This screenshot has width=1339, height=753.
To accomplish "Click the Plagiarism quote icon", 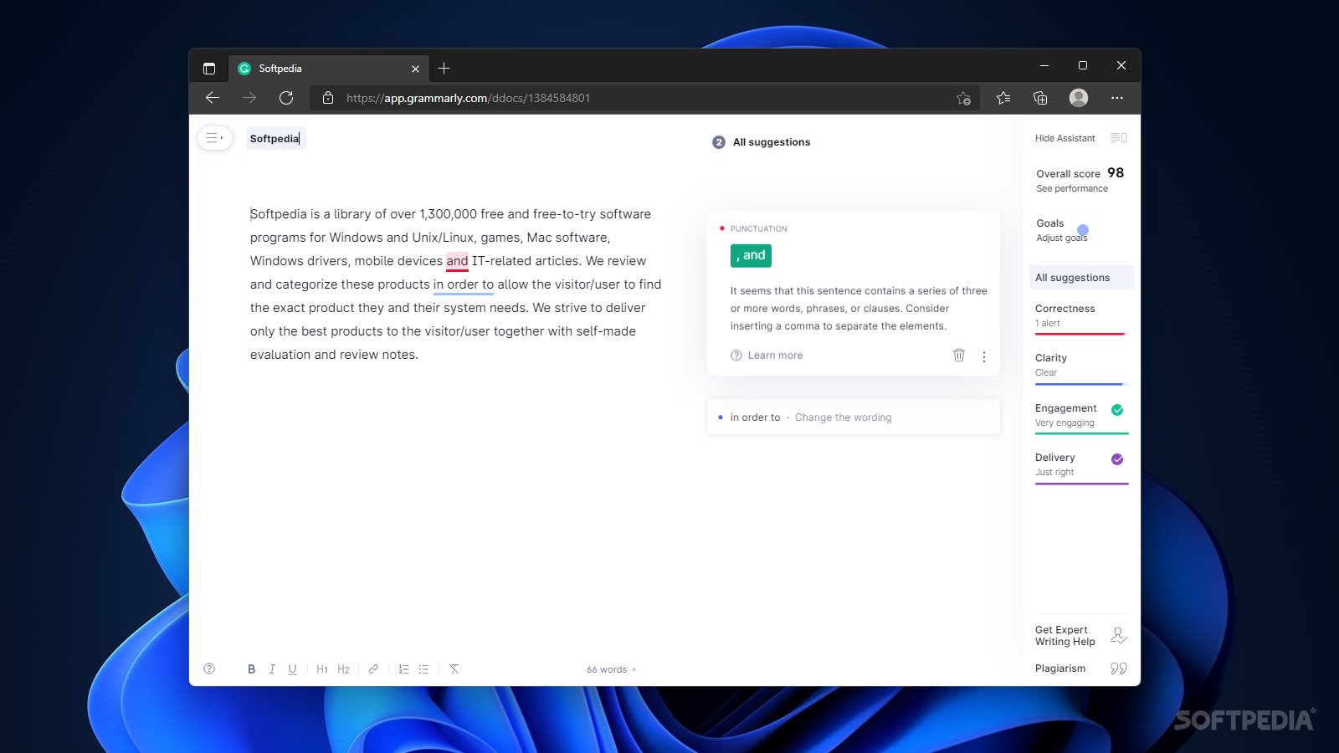I will pyautogui.click(x=1118, y=668).
